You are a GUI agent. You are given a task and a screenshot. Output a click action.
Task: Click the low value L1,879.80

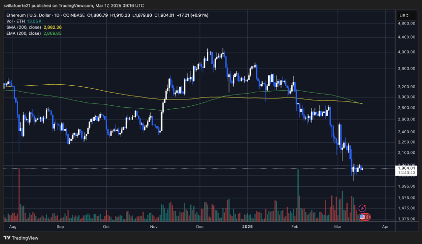pos(142,15)
